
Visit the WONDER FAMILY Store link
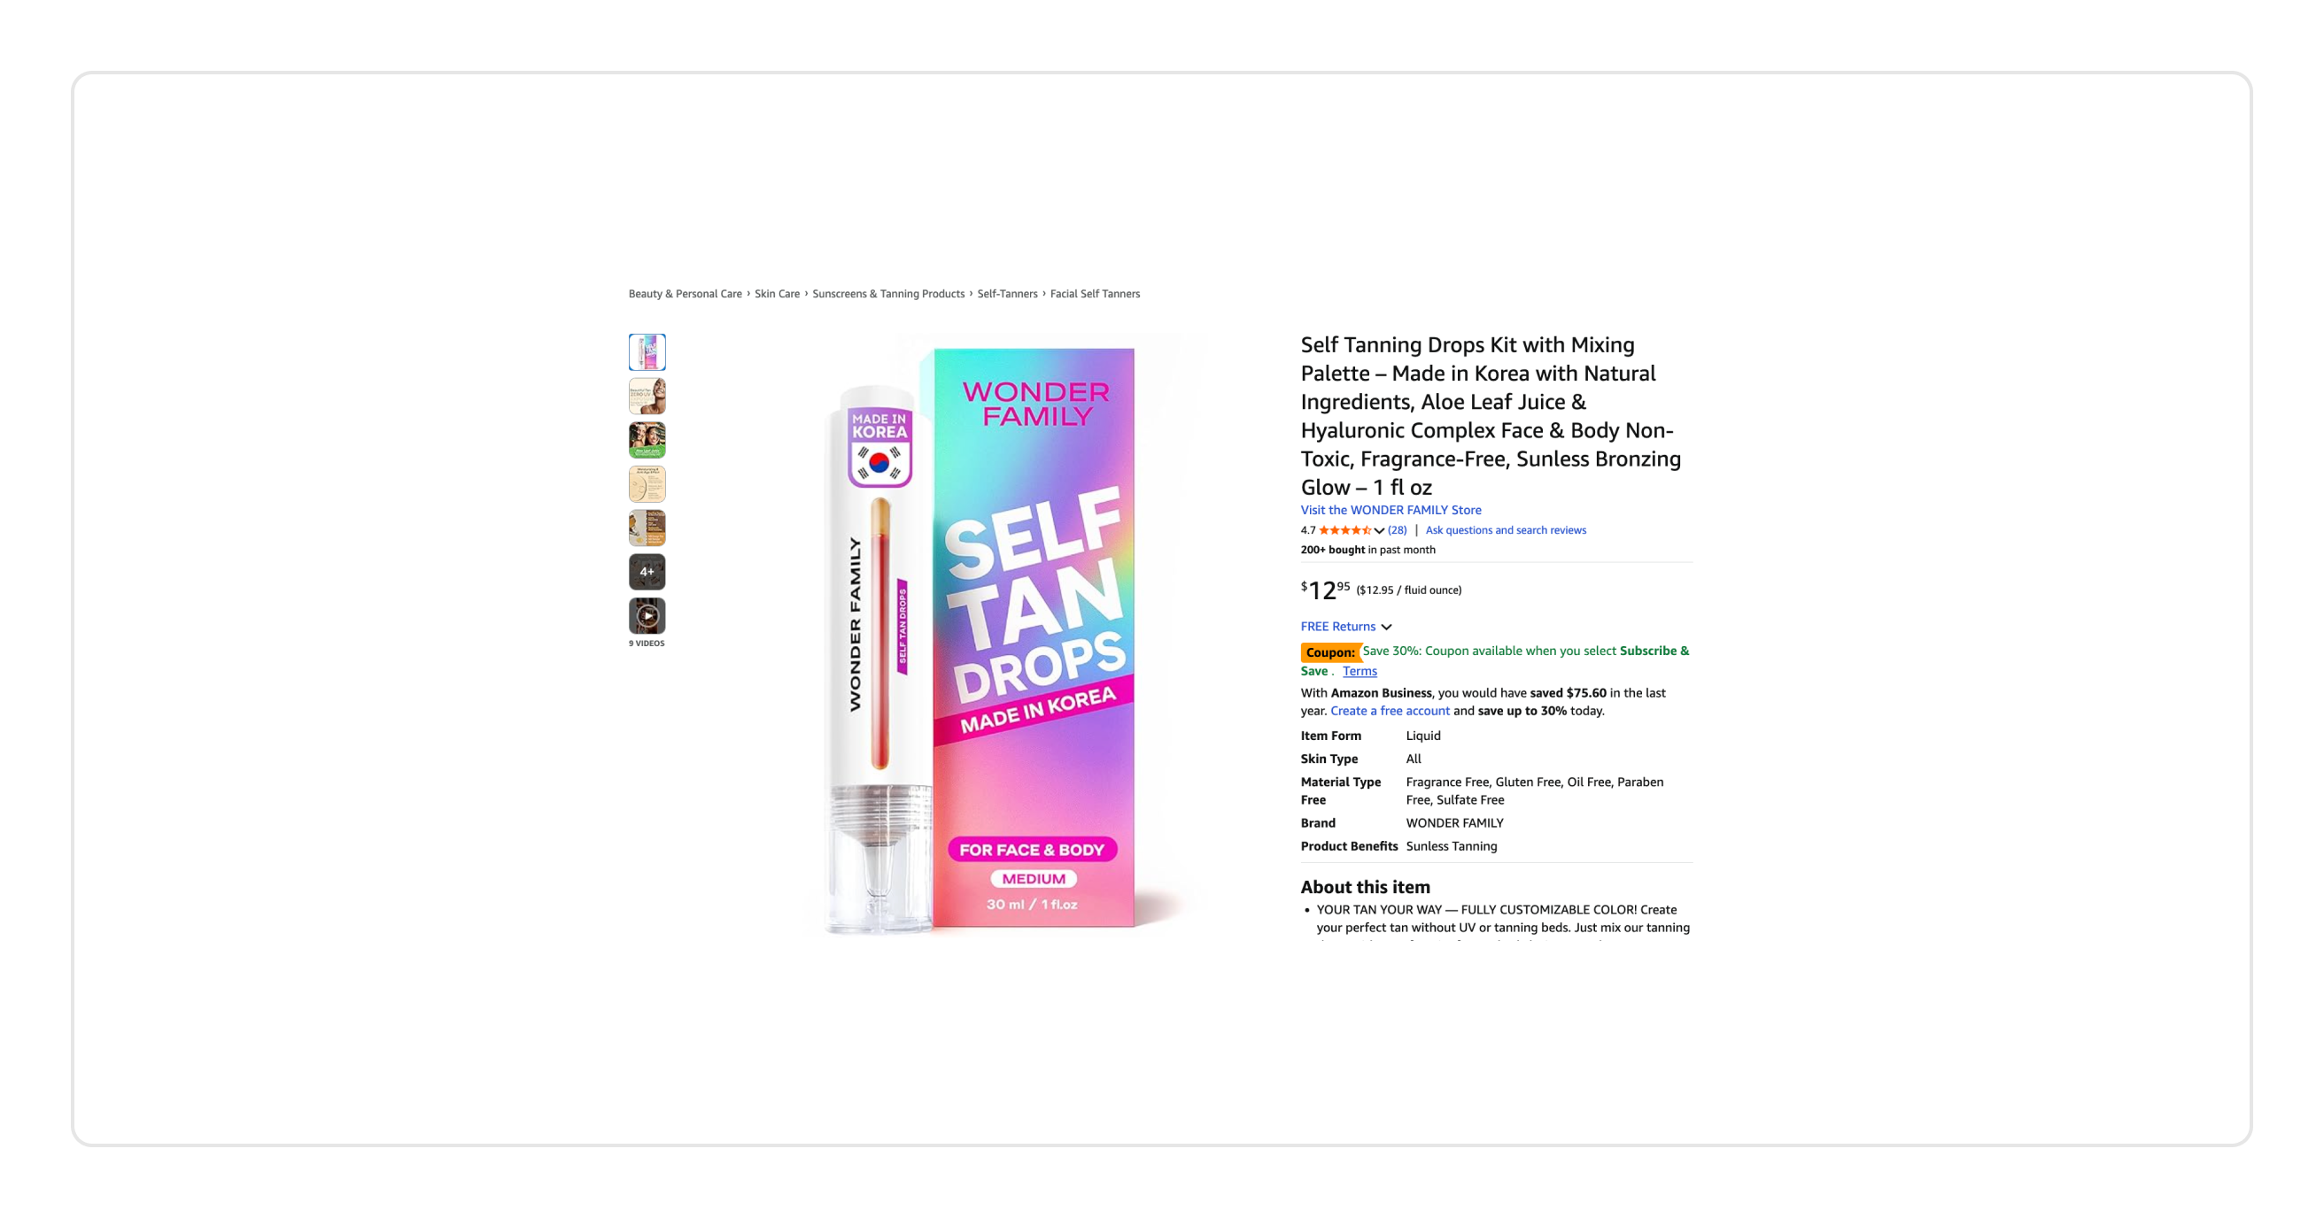click(1391, 510)
